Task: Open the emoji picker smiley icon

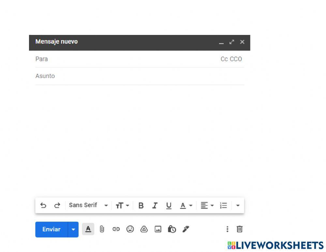Action: click(130, 229)
